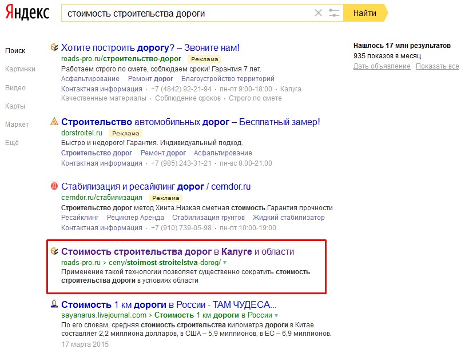Screen dimensions: 465x353
Task: Click '935 показов в месяц' text
Action: 387,56
